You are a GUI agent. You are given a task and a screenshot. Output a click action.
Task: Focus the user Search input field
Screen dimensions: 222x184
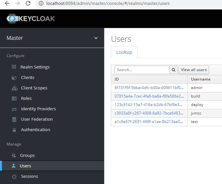click(x=142, y=70)
